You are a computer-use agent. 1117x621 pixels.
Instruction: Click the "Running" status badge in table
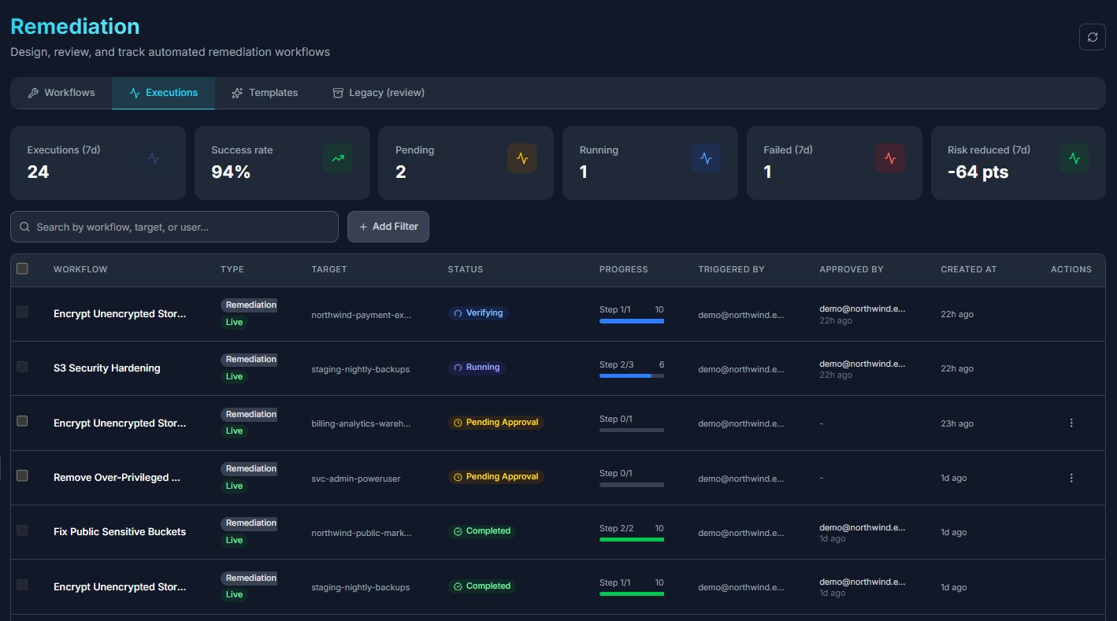click(477, 368)
